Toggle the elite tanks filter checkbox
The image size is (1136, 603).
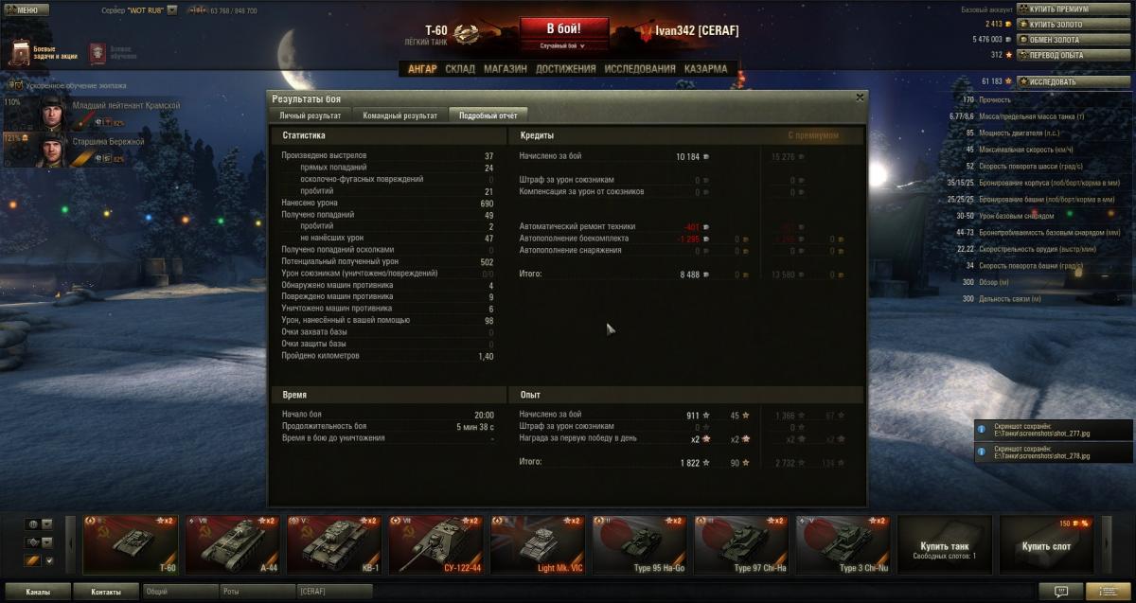click(x=49, y=560)
